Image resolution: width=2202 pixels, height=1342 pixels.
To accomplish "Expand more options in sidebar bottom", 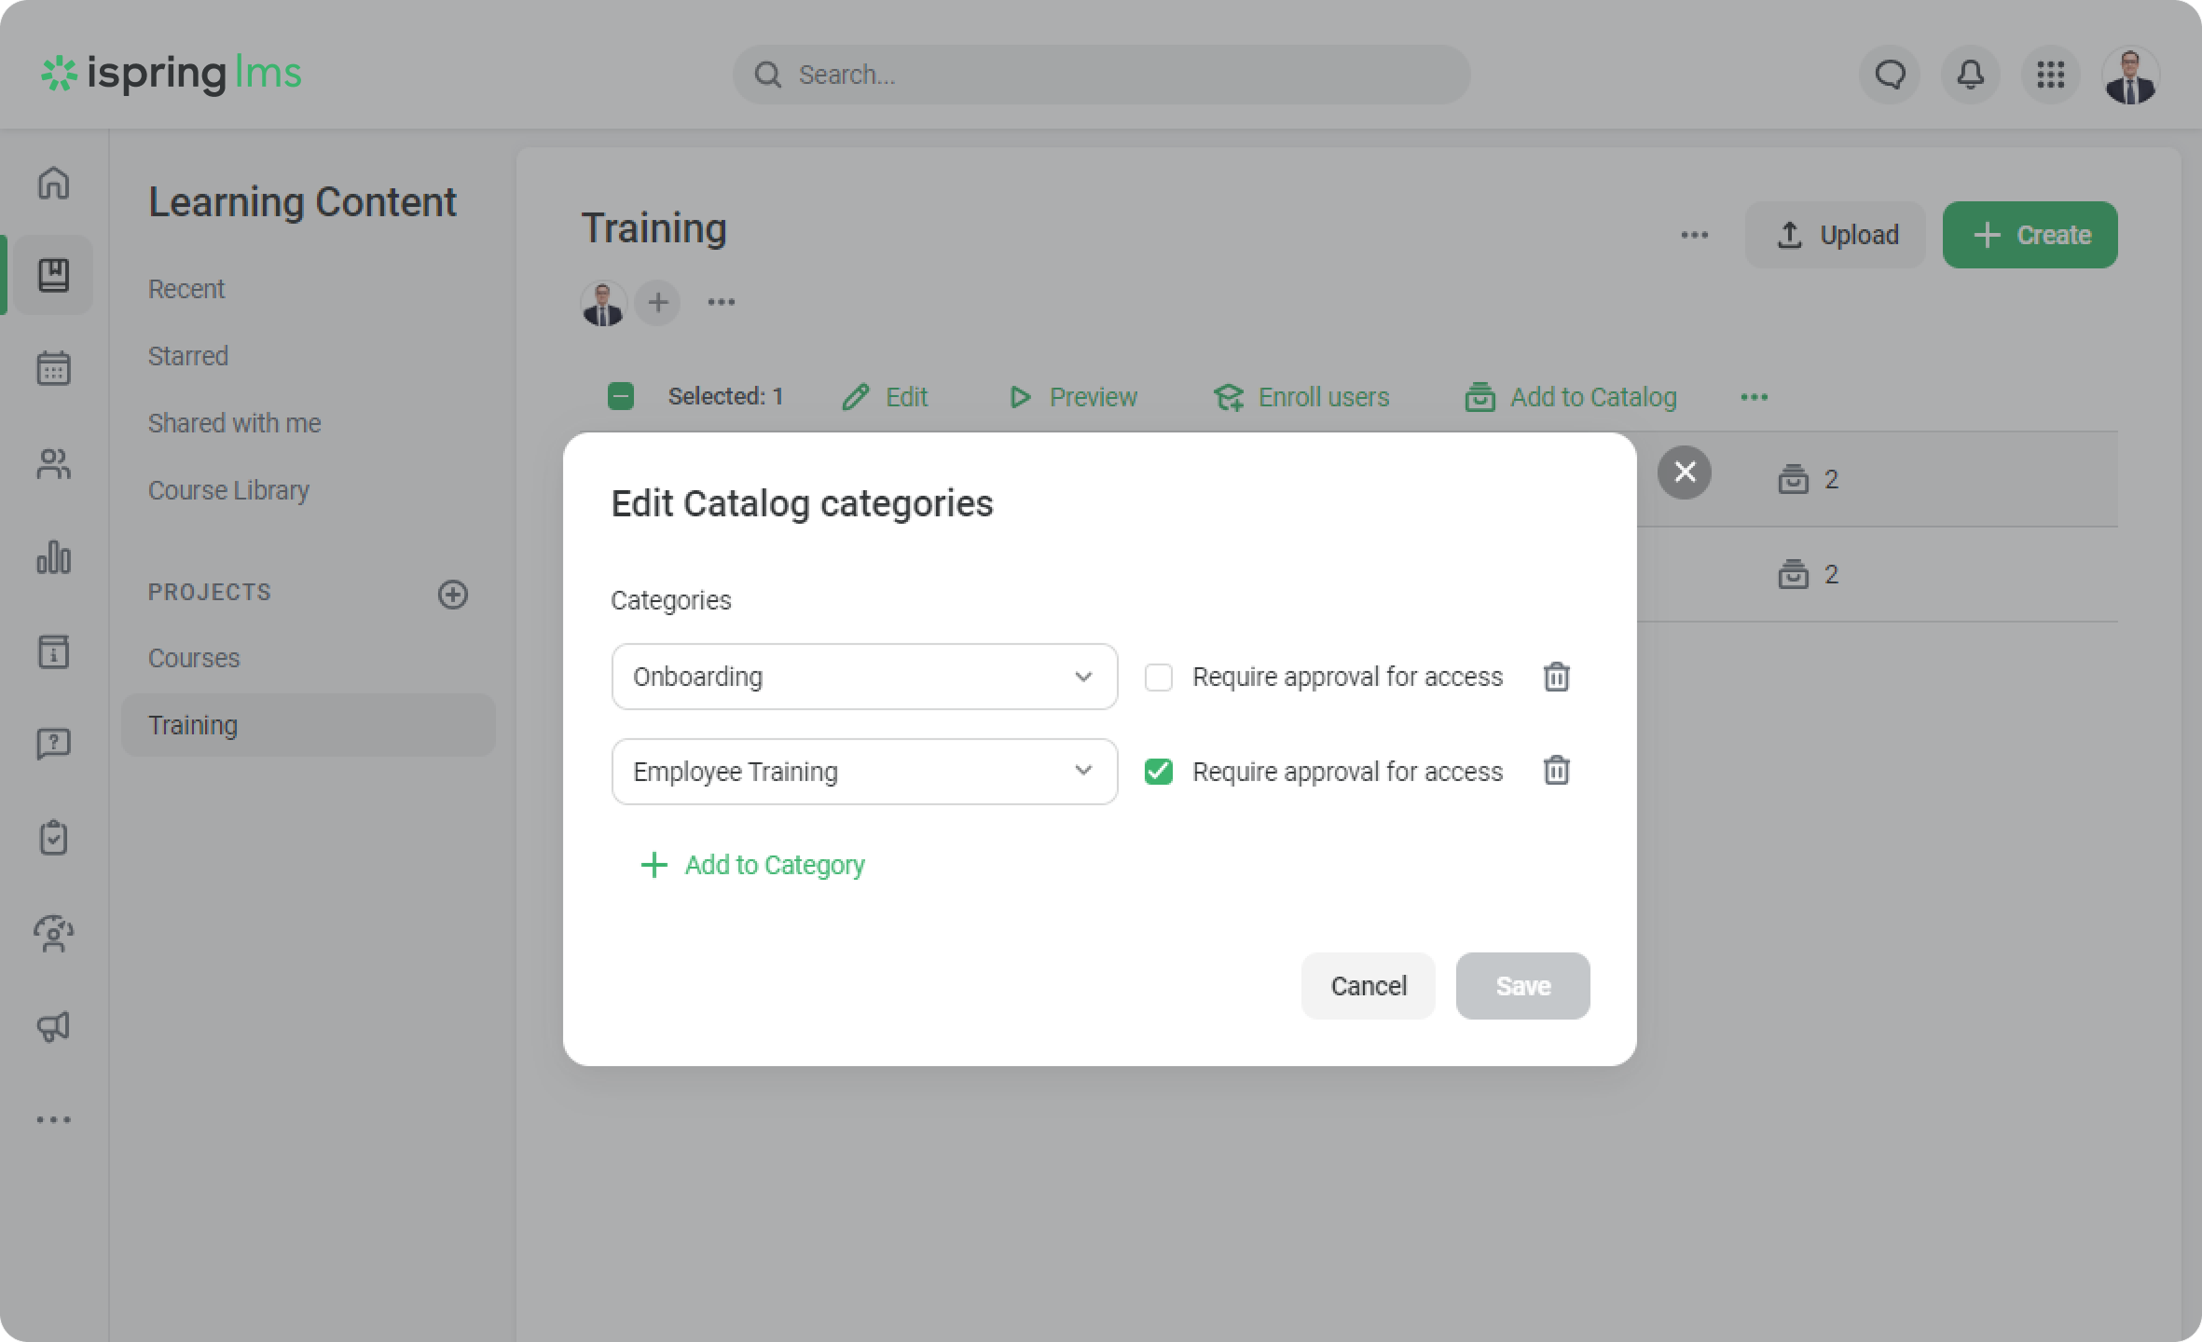I will pos(53,1119).
